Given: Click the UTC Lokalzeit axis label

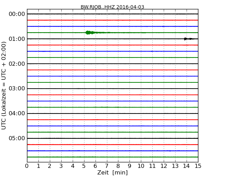Looking at the screenshot, I should (4, 85).
